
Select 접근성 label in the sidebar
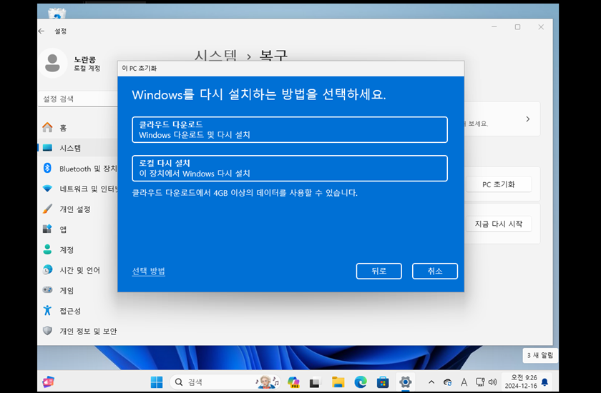(70, 311)
